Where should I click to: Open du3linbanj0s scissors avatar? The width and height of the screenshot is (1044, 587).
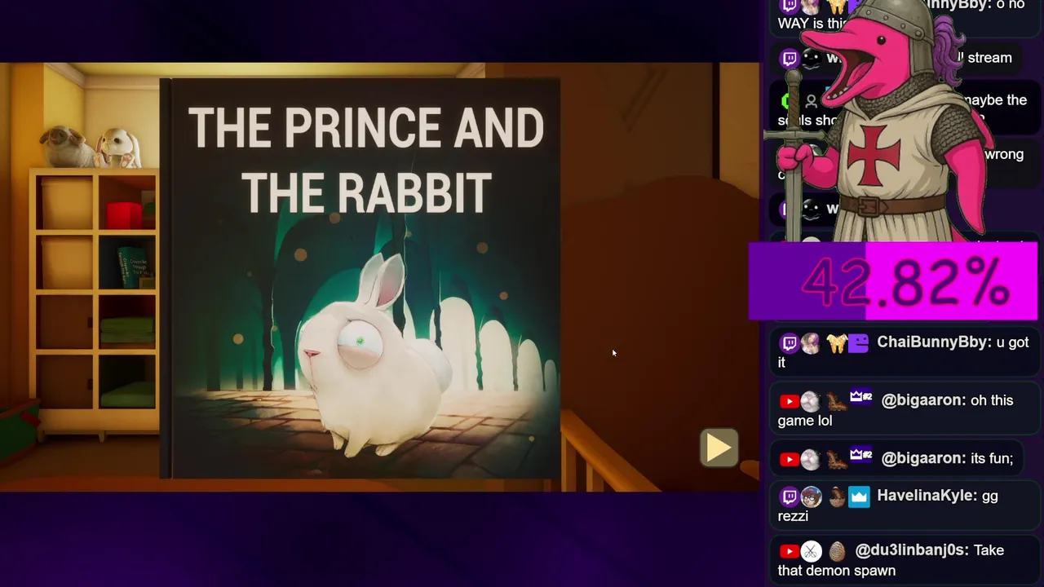pyautogui.click(x=811, y=551)
